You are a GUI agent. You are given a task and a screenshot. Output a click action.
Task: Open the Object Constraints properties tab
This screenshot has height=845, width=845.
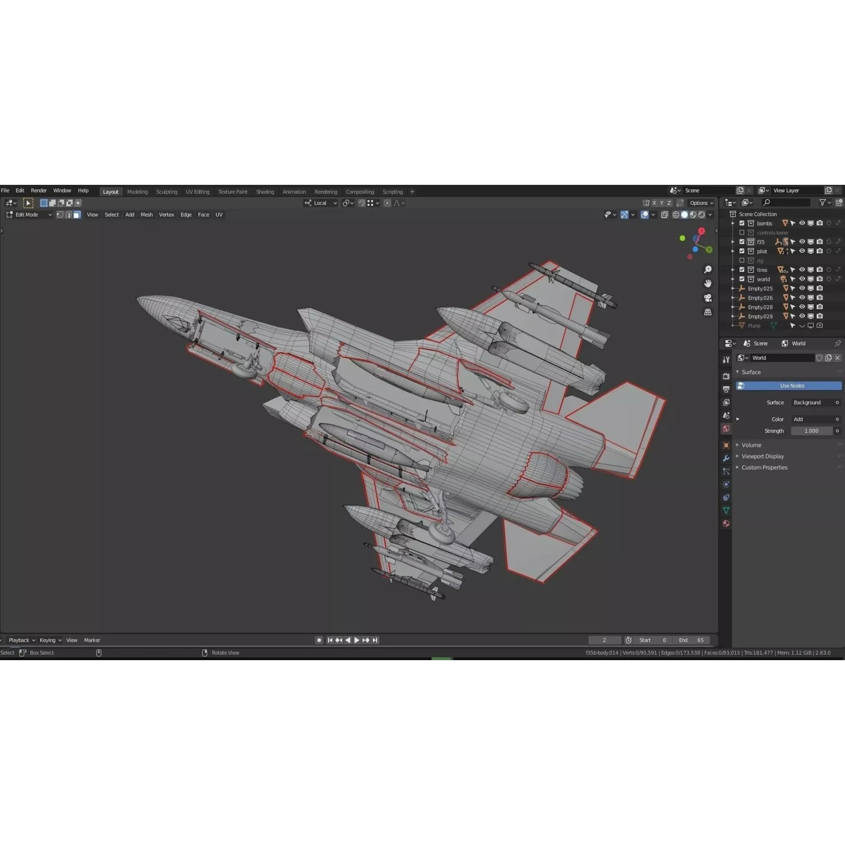[x=726, y=498]
